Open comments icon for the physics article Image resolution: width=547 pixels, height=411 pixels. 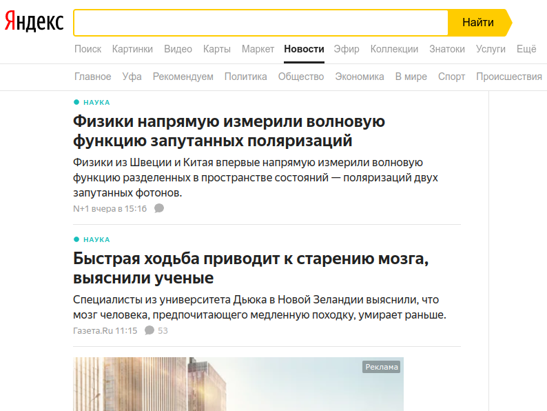[x=159, y=208]
